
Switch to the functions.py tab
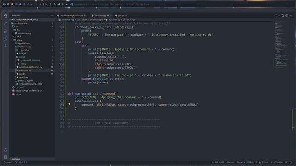click(x=101, y=15)
